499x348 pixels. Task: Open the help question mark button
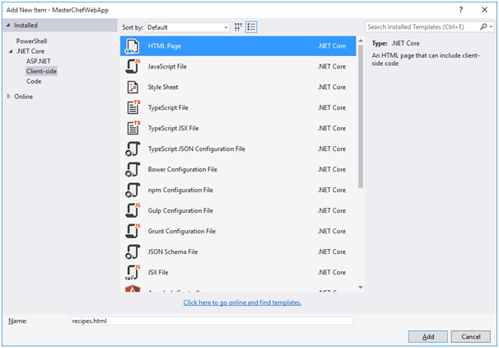click(x=461, y=10)
